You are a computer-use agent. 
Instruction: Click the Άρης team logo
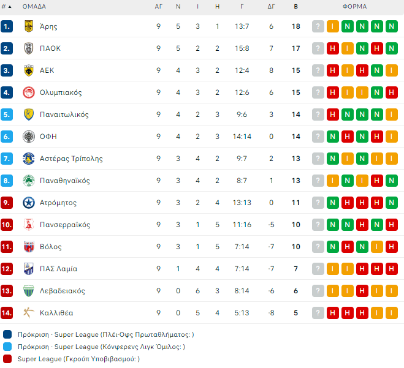[28, 26]
